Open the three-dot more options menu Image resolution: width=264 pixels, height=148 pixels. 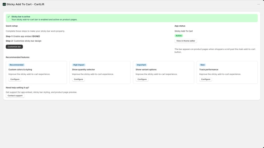click(x=258, y=4)
